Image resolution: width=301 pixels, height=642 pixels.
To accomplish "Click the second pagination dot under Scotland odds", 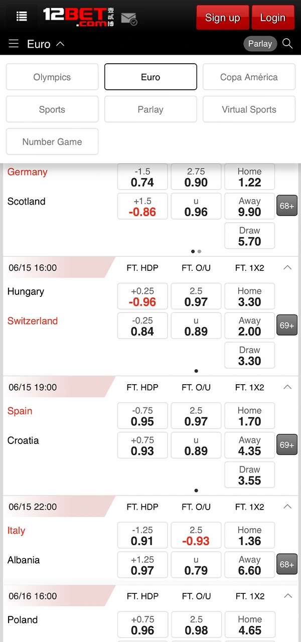I will pos(199,251).
